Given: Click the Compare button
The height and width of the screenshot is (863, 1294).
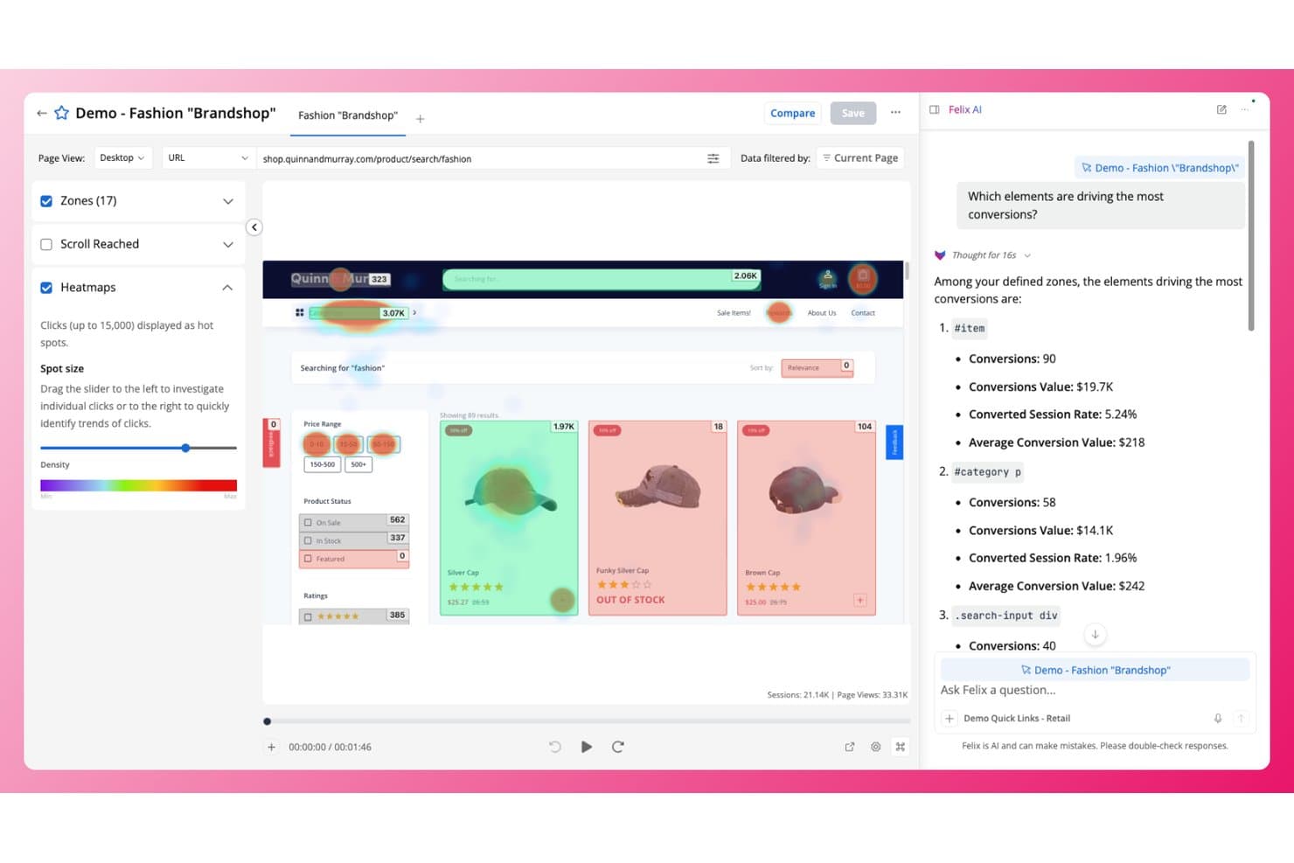Looking at the screenshot, I should tap(792, 113).
